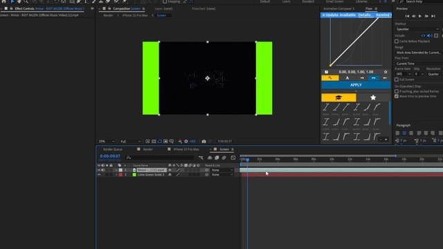Enable motion blur for the timeline
443x249 pixels.
click(224, 158)
